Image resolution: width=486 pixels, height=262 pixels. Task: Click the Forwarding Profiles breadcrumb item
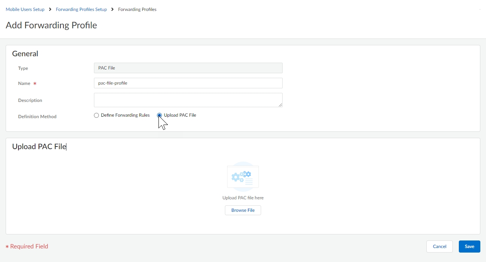tap(137, 9)
